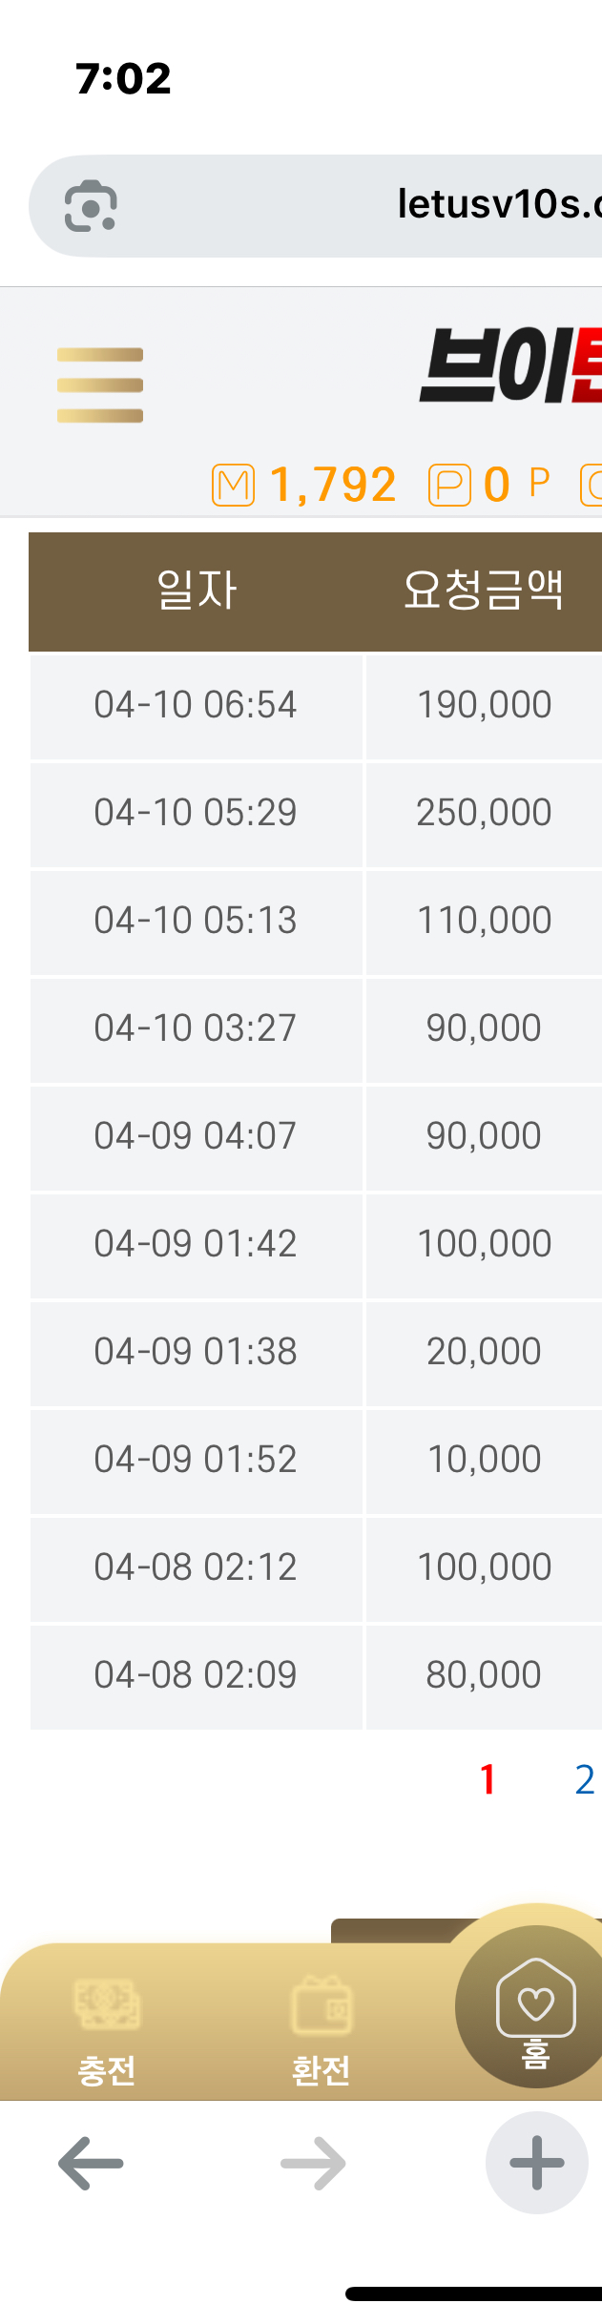The image size is (602, 2324).
Task: Select the 일자 column header
Action: (197, 590)
